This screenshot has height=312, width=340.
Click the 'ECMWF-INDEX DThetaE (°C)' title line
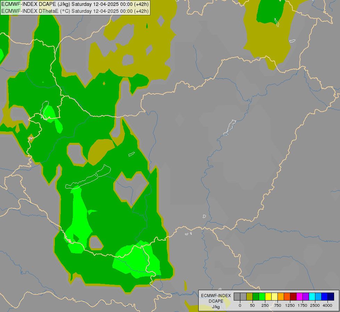click(x=75, y=11)
